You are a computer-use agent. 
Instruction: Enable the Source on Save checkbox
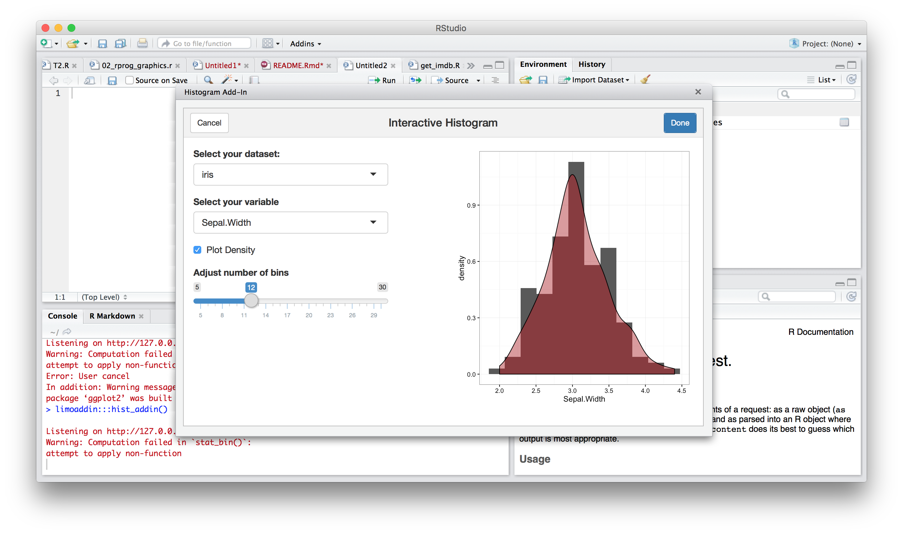click(x=129, y=80)
